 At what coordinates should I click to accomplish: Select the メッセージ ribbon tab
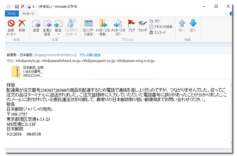[28, 14]
